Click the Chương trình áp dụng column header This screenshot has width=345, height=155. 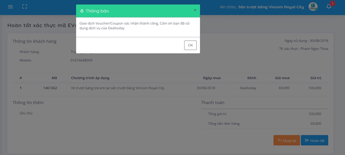tap(90, 78)
